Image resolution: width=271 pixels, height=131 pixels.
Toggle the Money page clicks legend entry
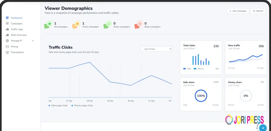click(82, 105)
